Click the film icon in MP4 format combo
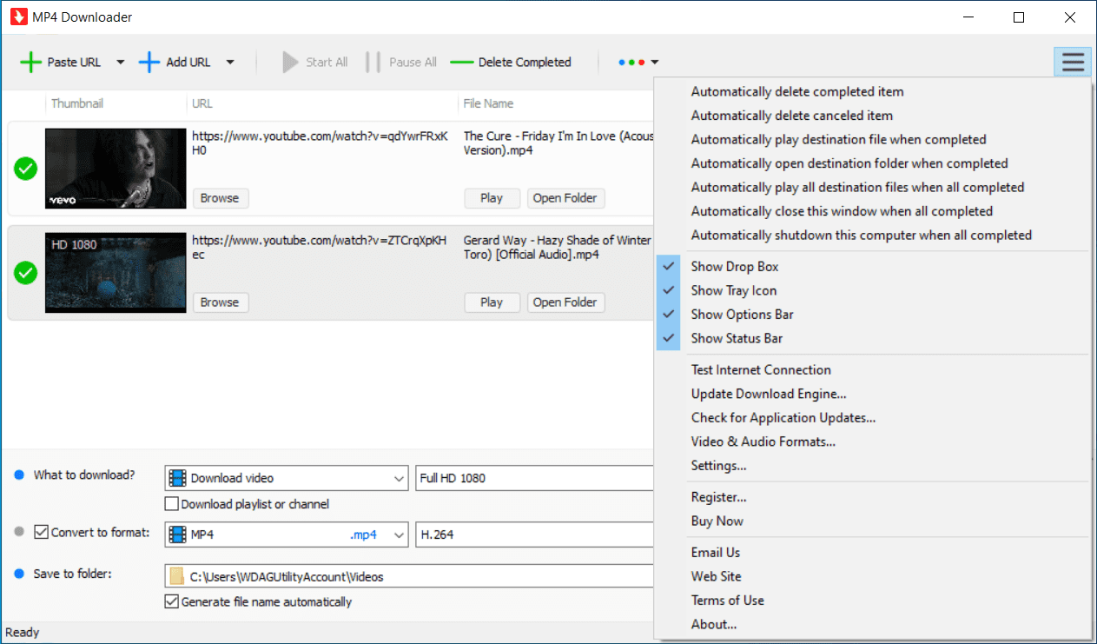1097x644 pixels. coord(178,534)
